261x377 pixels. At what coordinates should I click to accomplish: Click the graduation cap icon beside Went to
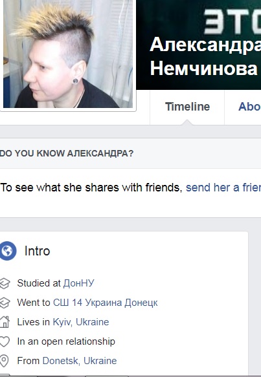coord(5,303)
